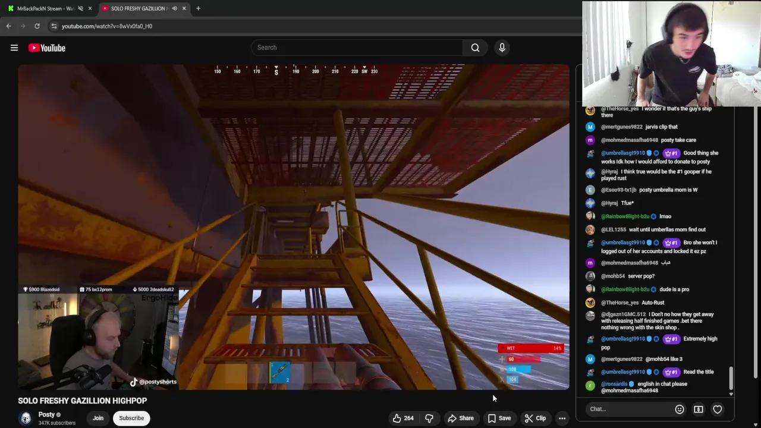Create a Clip of the video
761x428 pixels.
[x=535, y=418]
